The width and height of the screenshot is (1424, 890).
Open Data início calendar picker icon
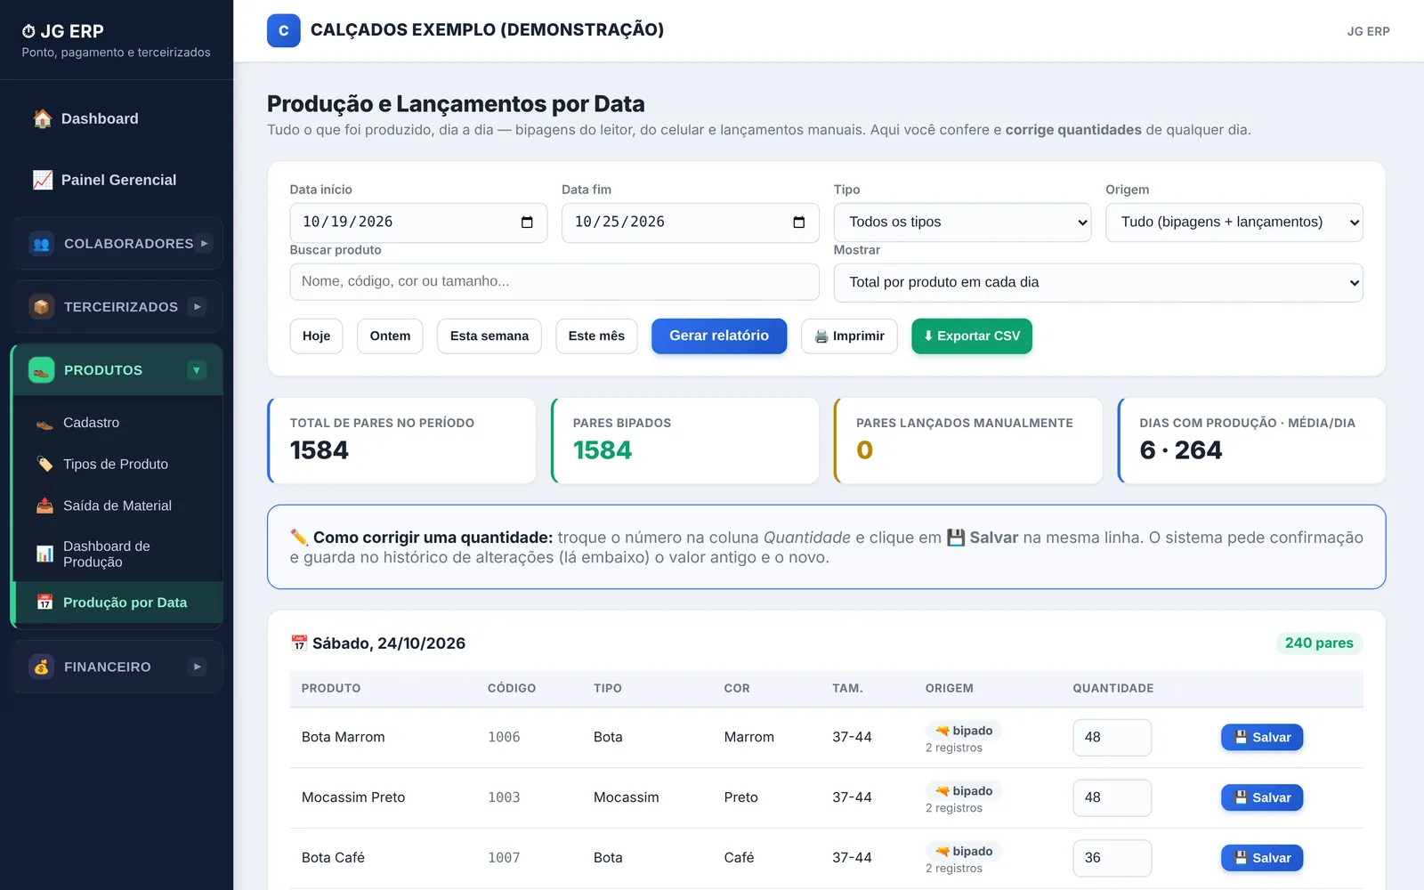[x=527, y=222]
